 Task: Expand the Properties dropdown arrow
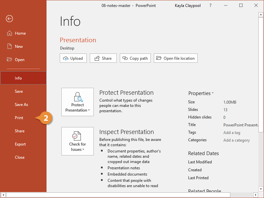point(213,93)
